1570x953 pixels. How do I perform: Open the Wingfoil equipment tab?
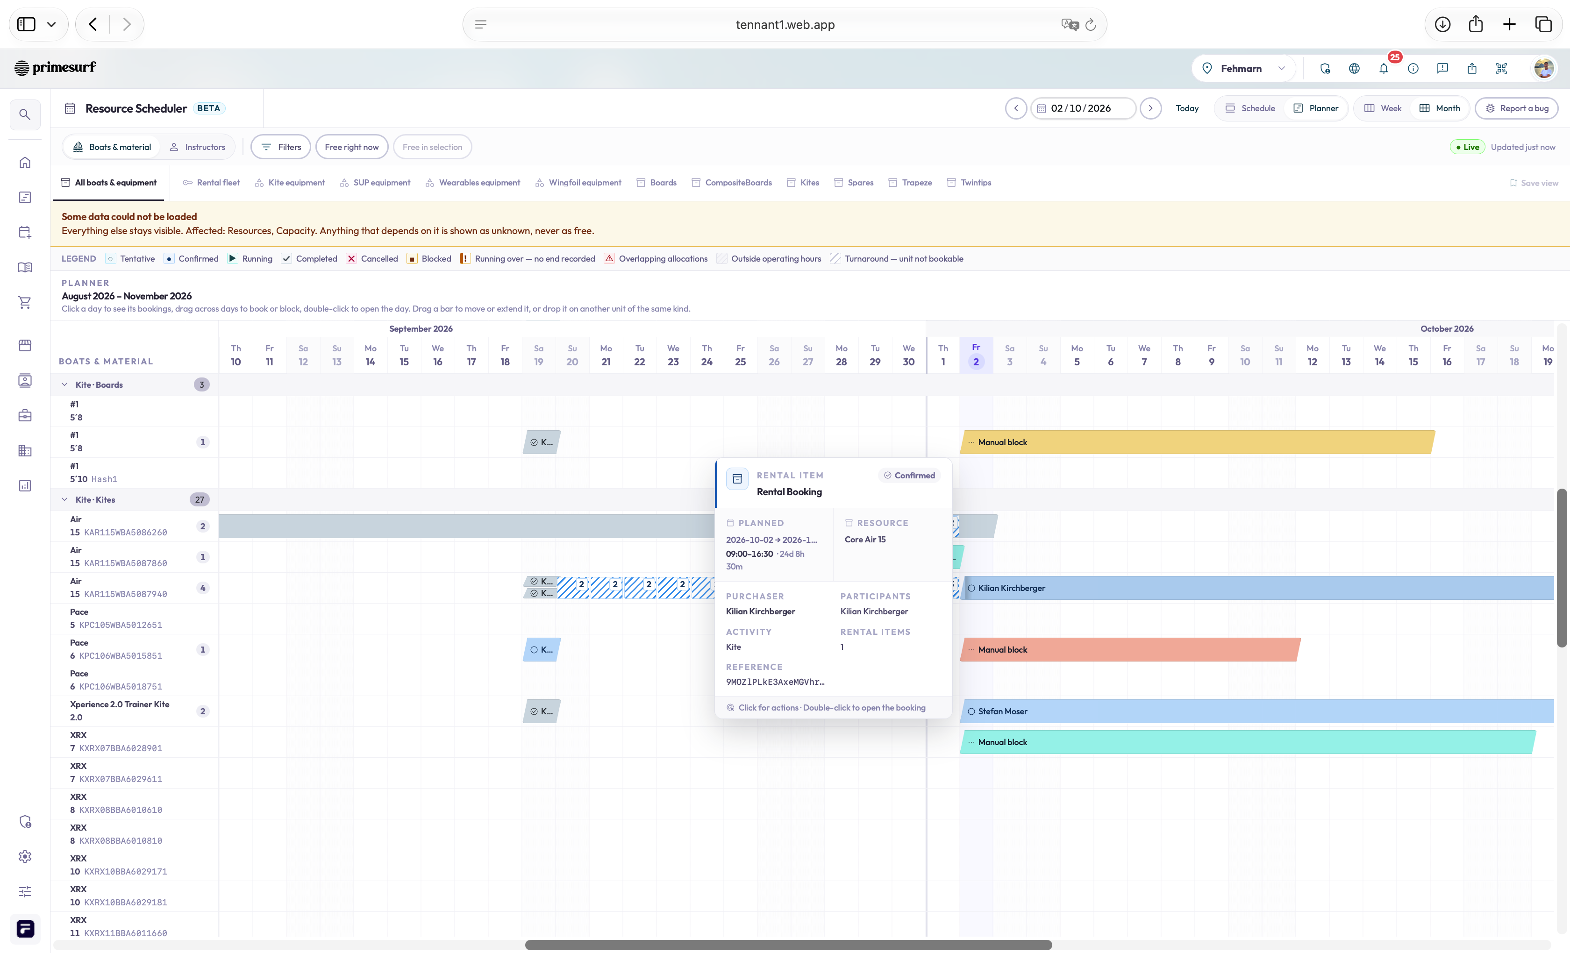(x=578, y=183)
